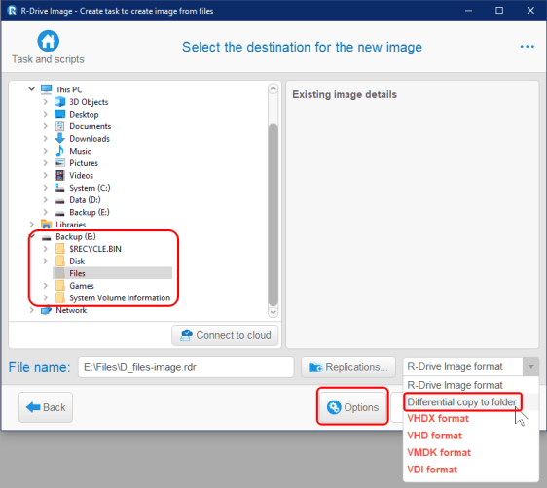
Task: Expand the Documents tree node
Action: 45,126
